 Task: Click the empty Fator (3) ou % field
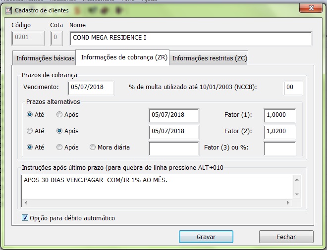pos(279,148)
